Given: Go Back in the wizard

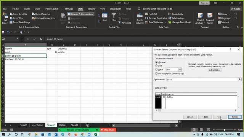Looking at the screenshot, I should pos(205,117).
